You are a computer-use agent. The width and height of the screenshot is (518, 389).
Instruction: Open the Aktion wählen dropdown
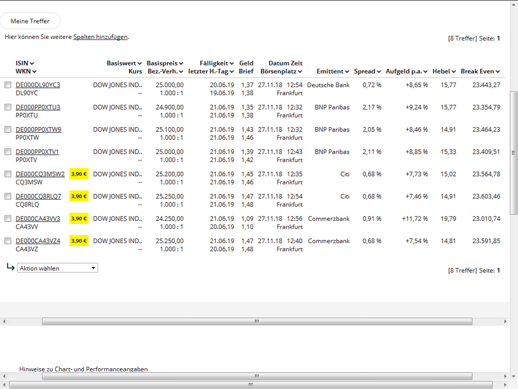(58, 268)
